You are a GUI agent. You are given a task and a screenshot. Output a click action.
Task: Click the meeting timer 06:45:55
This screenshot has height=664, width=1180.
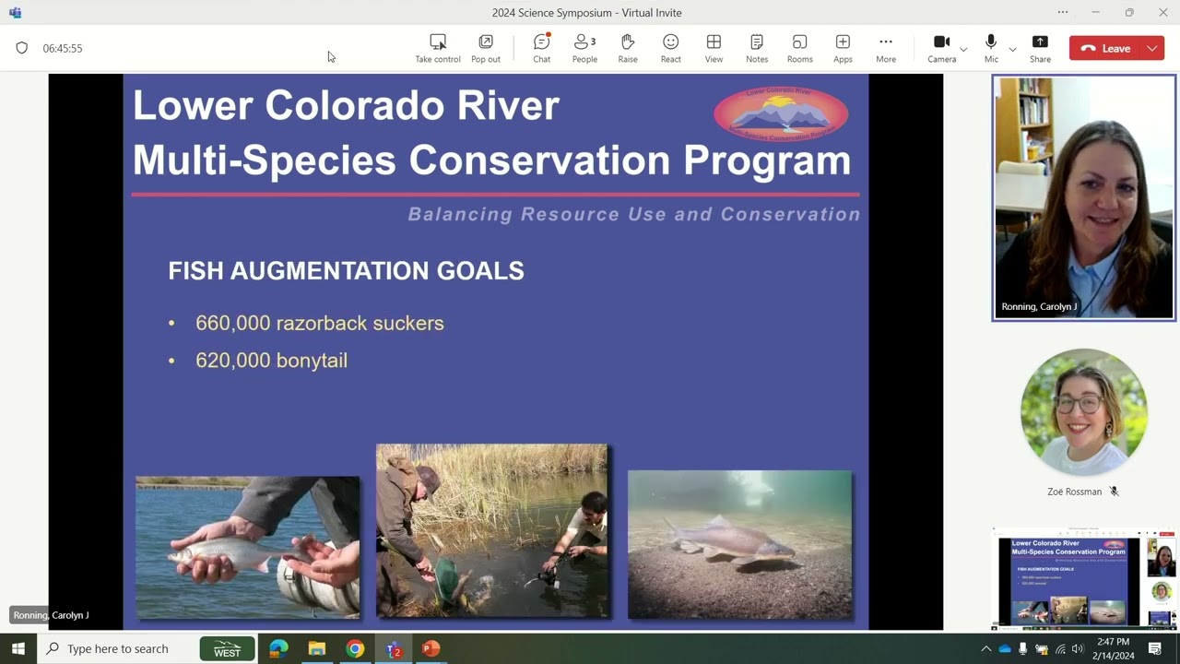point(63,48)
